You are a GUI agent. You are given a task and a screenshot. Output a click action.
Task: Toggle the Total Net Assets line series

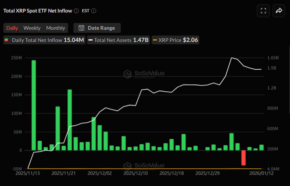tap(118, 40)
